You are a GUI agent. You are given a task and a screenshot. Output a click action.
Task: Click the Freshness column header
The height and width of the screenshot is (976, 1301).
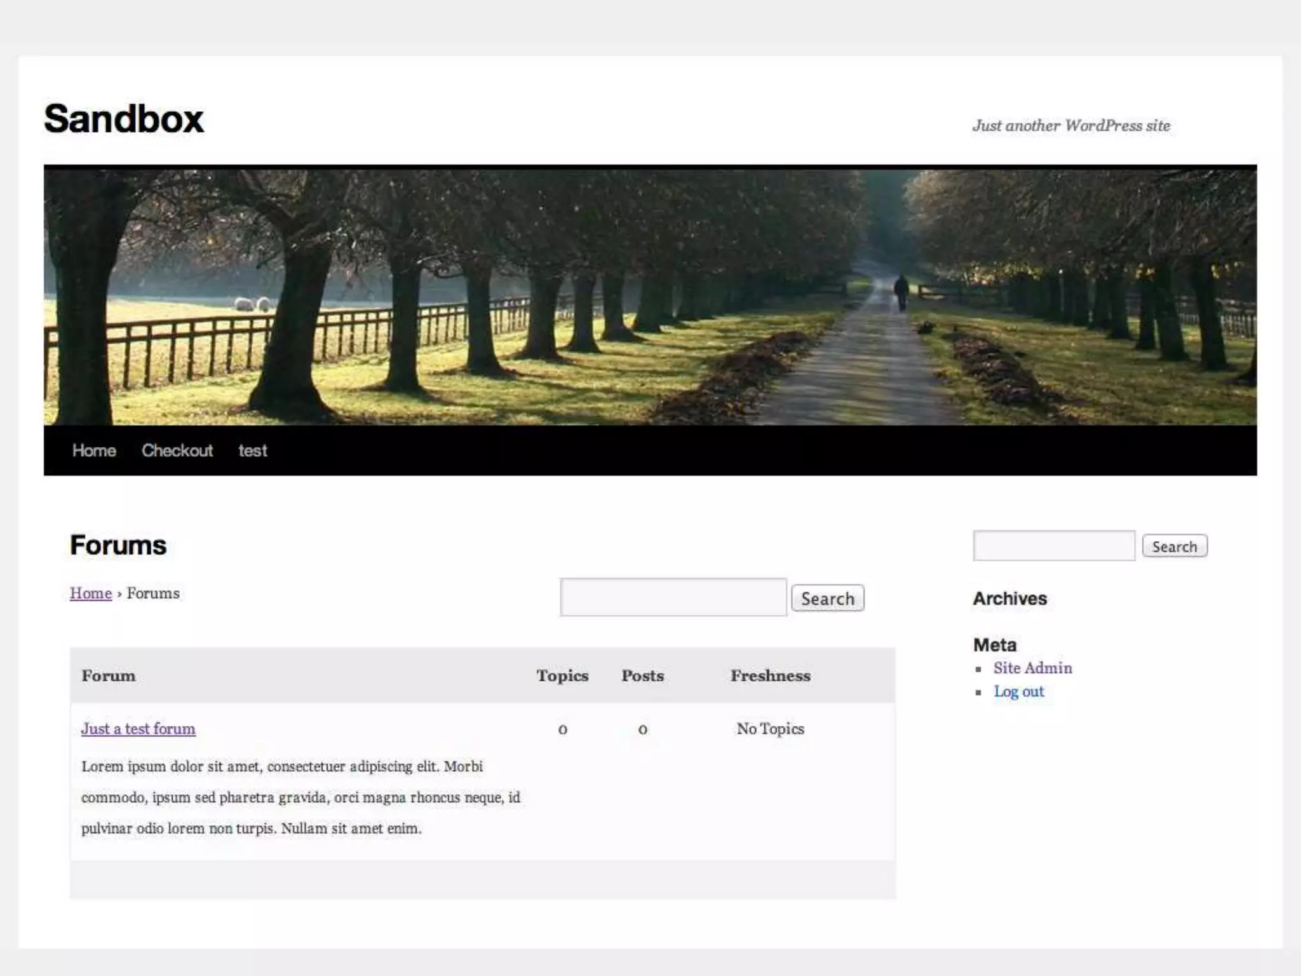pyautogui.click(x=770, y=675)
